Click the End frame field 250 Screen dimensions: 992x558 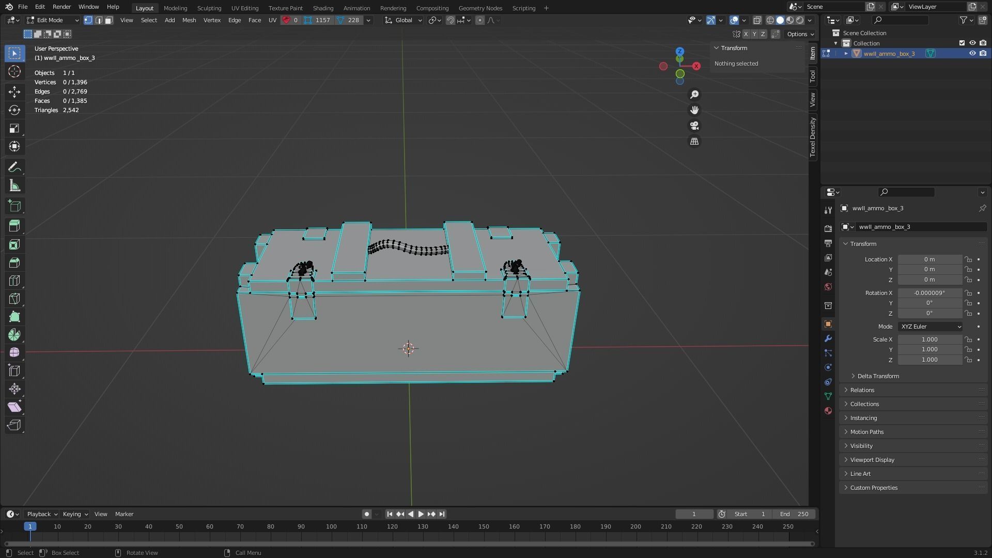click(795, 514)
